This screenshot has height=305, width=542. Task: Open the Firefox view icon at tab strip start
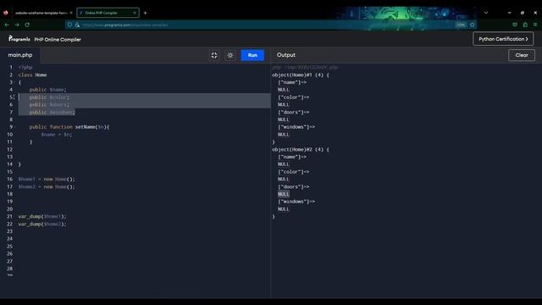click(6, 13)
